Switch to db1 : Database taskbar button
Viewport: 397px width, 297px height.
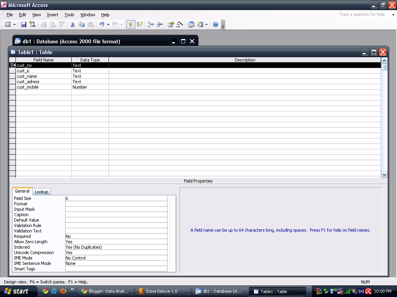click(x=219, y=292)
